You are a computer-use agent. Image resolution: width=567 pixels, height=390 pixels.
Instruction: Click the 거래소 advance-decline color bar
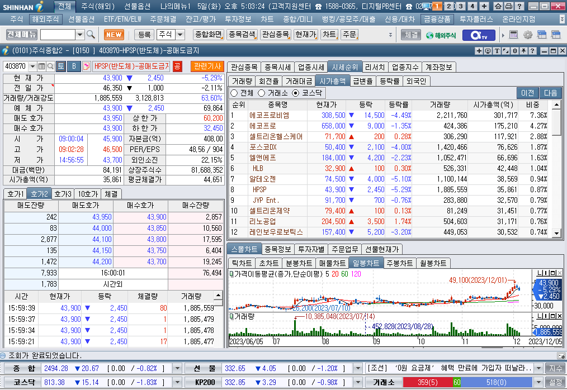point(467,382)
